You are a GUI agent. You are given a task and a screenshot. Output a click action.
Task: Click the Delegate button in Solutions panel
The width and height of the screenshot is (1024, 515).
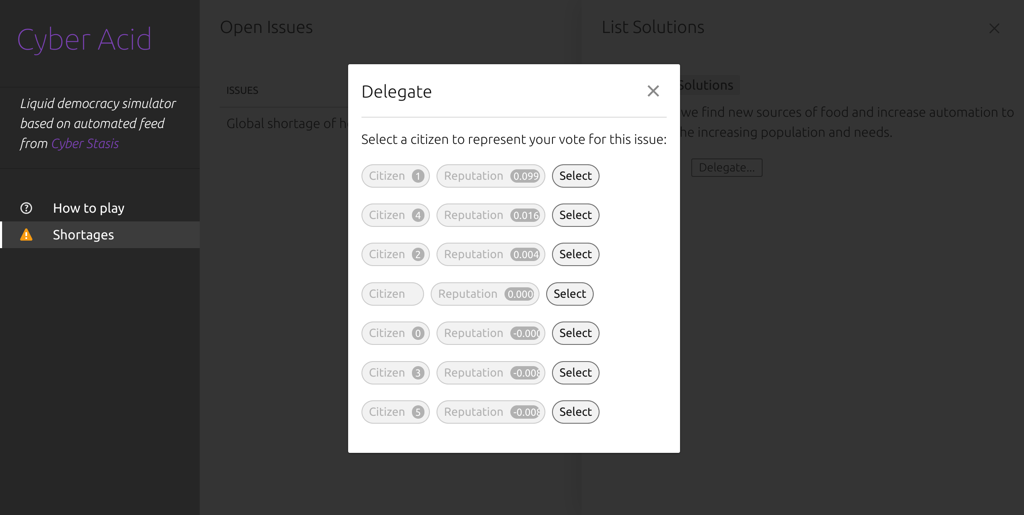pos(727,167)
